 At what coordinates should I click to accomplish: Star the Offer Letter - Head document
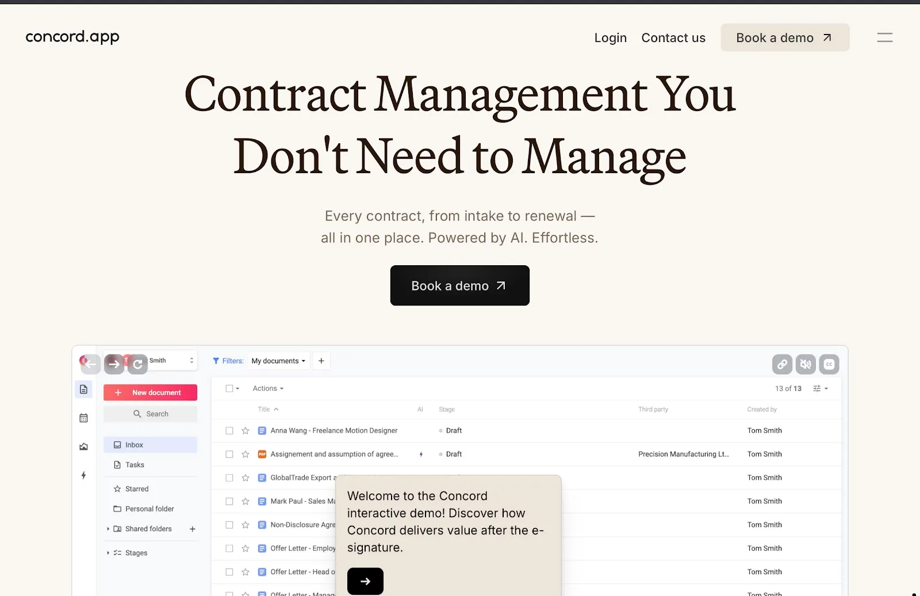(x=246, y=572)
